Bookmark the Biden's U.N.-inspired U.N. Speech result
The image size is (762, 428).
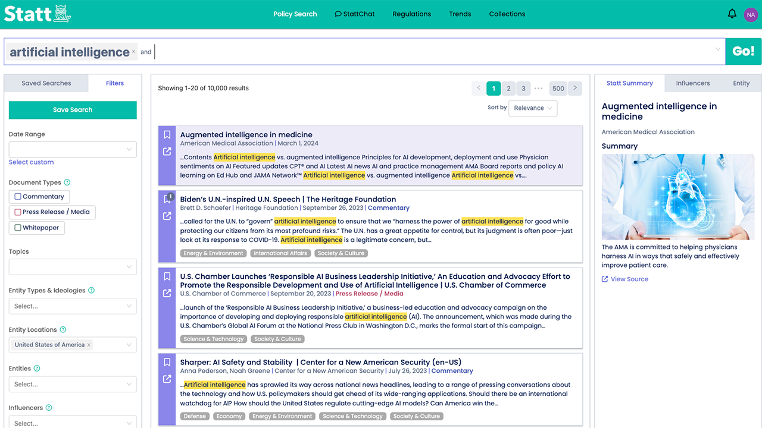(x=167, y=199)
